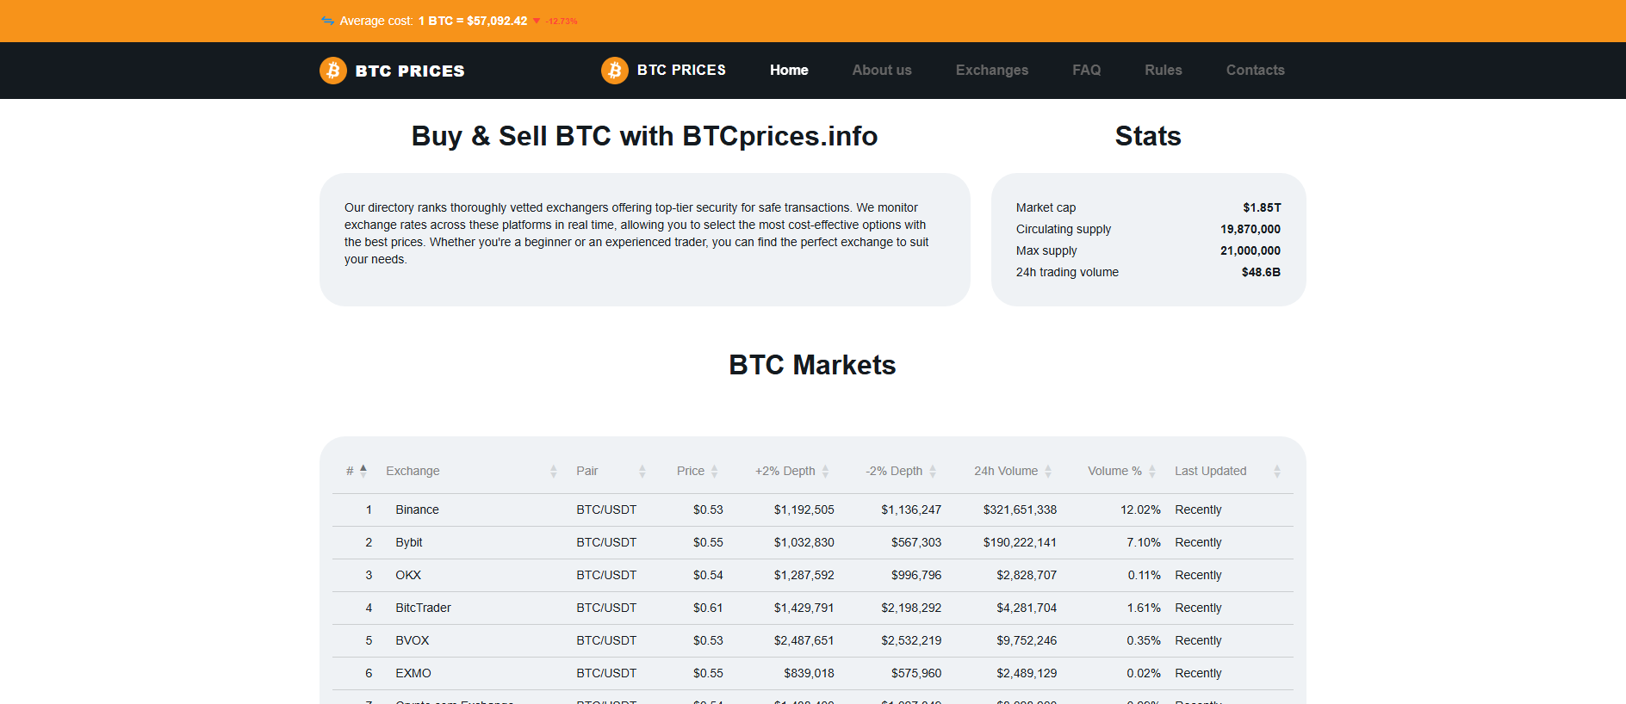1626x704 pixels.
Task: Click the Stats heading
Action: click(1148, 136)
